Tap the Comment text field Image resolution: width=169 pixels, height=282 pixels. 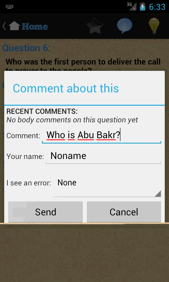(x=101, y=135)
